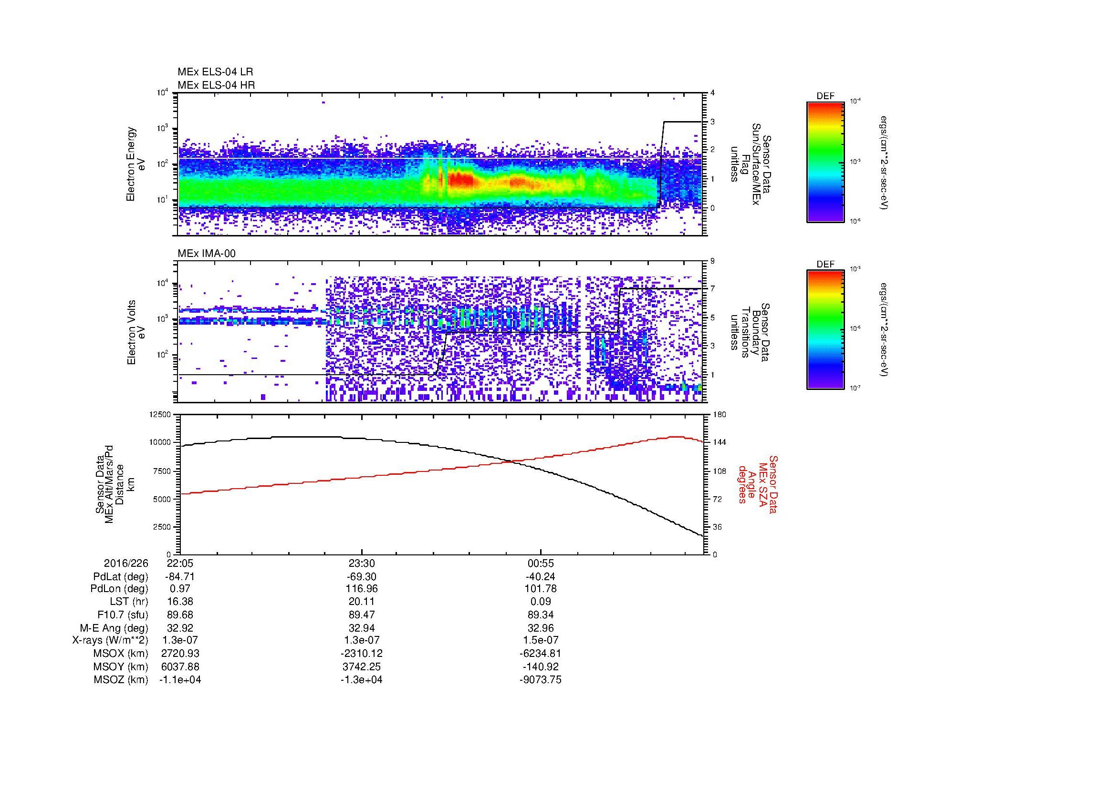1116x788 pixels.
Task: Click the top color bar's ergs units label
Action: pyautogui.click(x=884, y=163)
